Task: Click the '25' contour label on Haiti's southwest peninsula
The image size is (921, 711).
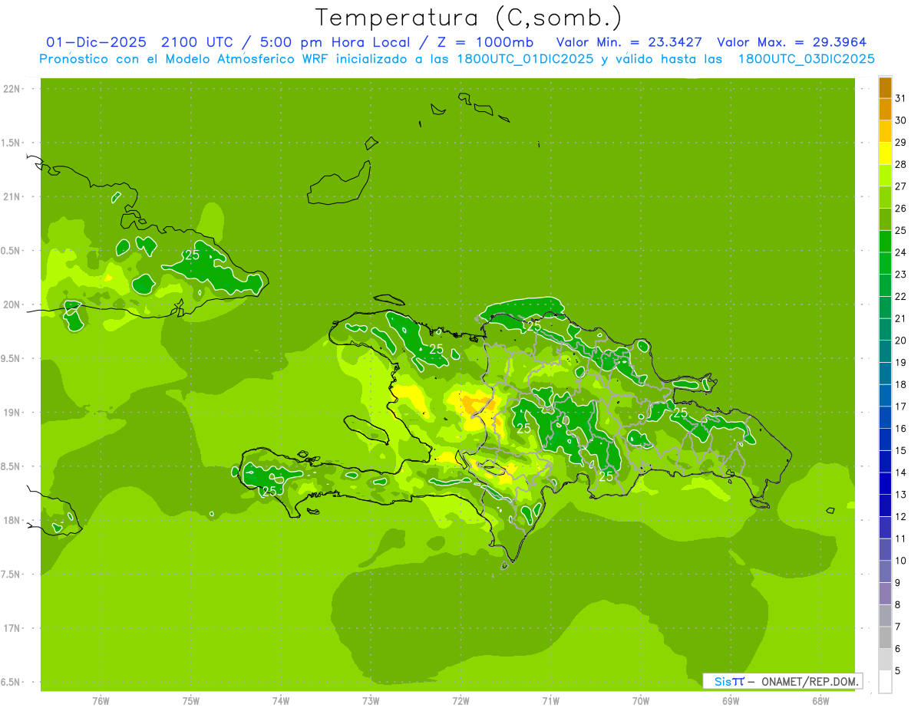Action: point(269,492)
